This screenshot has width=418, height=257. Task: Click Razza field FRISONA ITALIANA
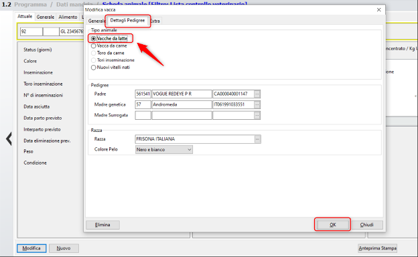[195, 139]
